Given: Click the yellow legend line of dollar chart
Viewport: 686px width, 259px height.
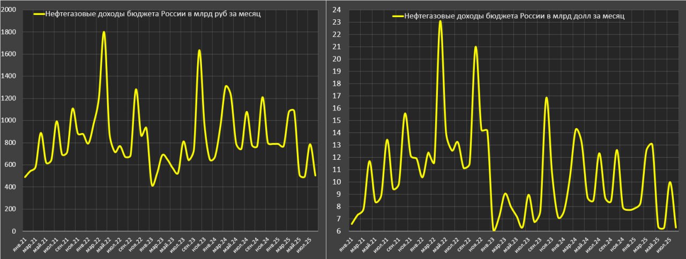Looking at the screenshot, I should [x=398, y=17].
